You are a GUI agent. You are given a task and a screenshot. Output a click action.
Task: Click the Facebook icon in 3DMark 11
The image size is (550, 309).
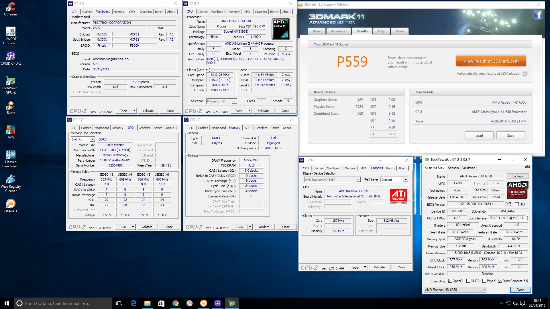pyautogui.click(x=538, y=15)
